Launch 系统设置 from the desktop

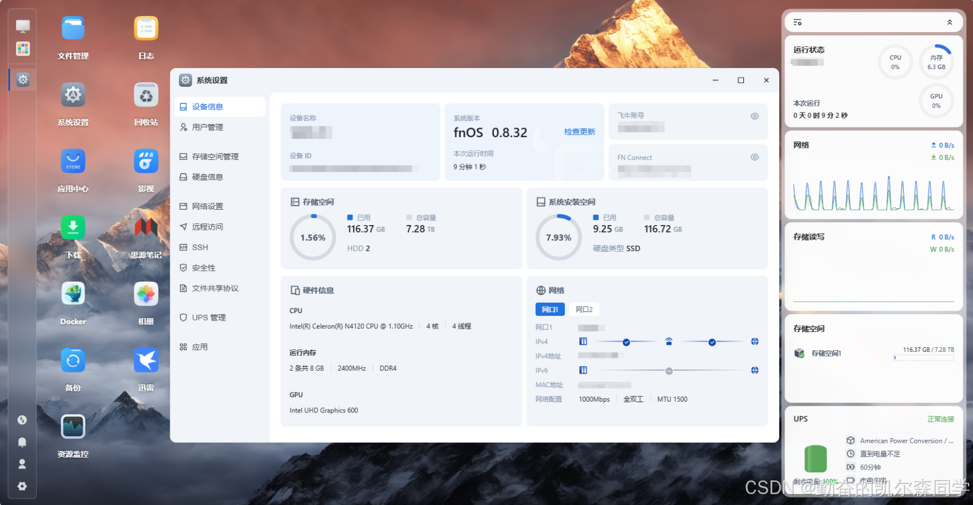(73, 95)
